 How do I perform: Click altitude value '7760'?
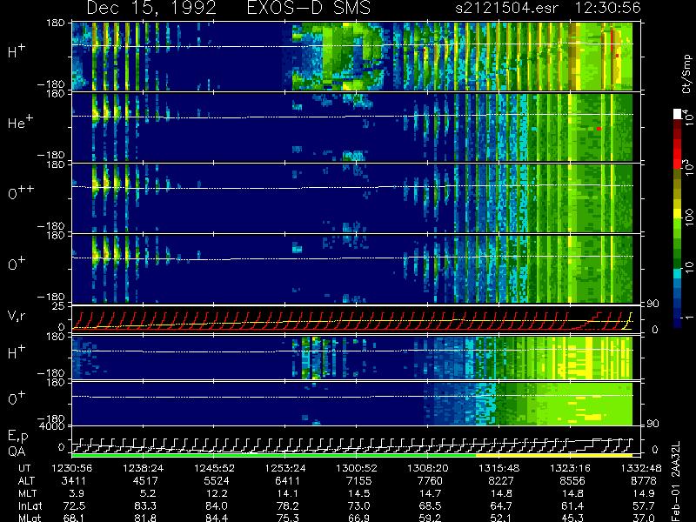click(430, 481)
